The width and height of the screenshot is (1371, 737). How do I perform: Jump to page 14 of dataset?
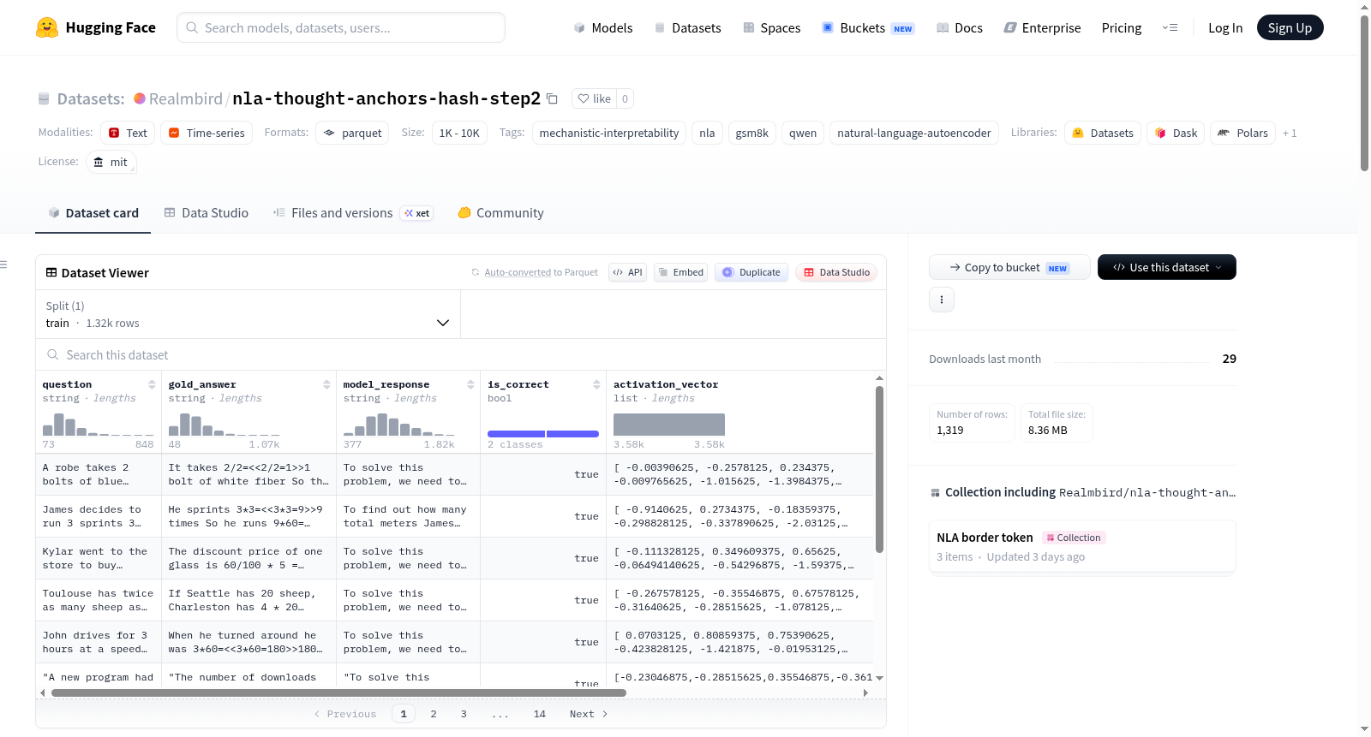(x=540, y=714)
